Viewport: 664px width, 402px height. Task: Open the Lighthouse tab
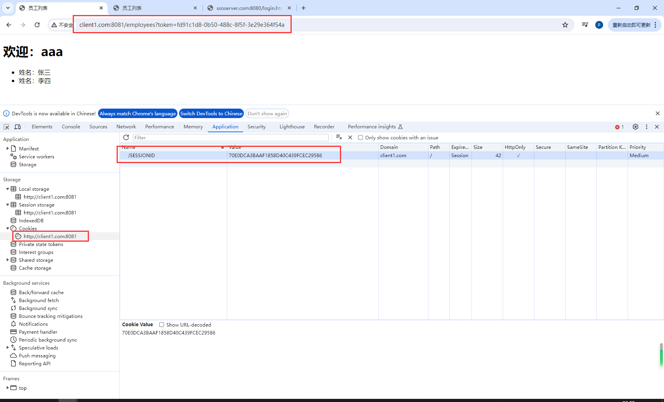[292, 127]
